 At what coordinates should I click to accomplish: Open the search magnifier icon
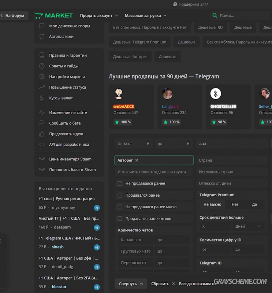coord(215,15)
